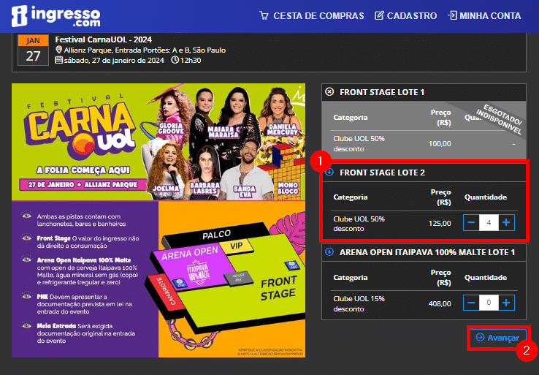Click Front Stage Lote 2 header text
The height and width of the screenshot is (375, 539).
382,173
